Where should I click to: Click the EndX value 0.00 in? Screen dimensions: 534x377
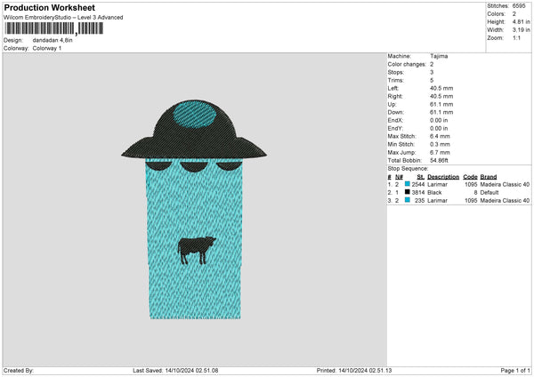point(439,120)
